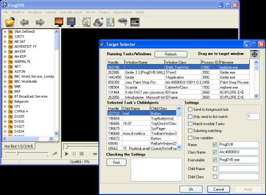Expand the BBC Worldwide tree node
The height and width of the screenshot is (195, 266).
pyautogui.click(x=5, y=82)
